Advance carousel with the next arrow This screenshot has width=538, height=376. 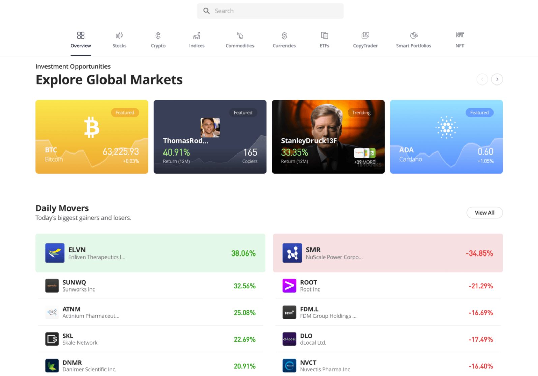[x=497, y=79]
